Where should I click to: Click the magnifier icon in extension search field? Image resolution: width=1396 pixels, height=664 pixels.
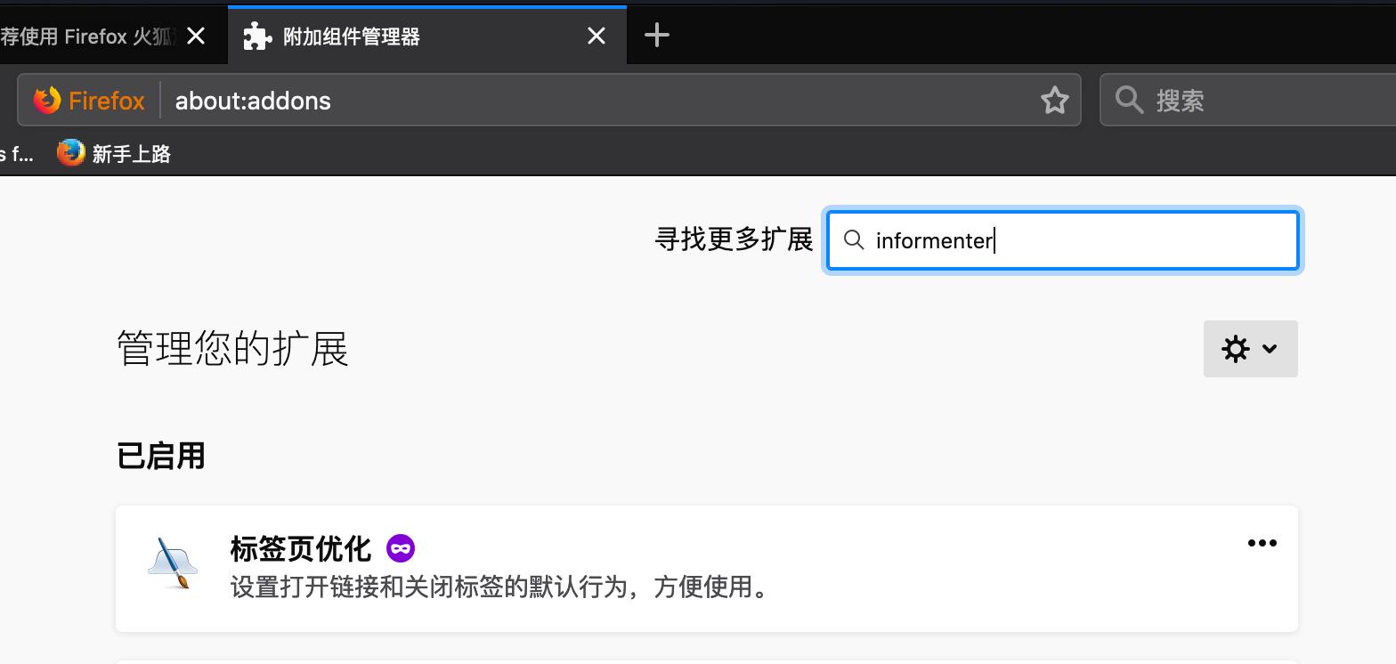(854, 240)
